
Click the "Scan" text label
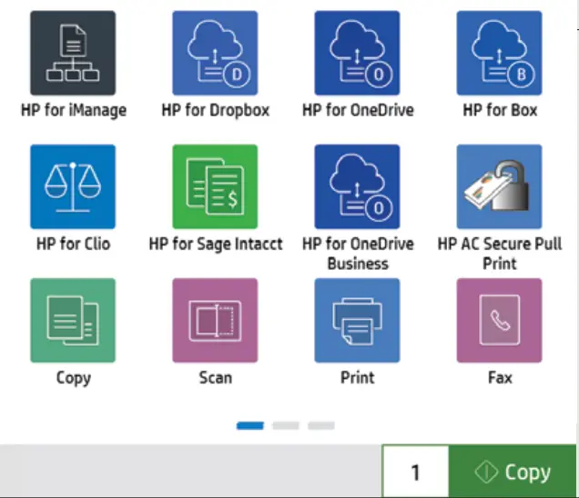tap(215, 378)
